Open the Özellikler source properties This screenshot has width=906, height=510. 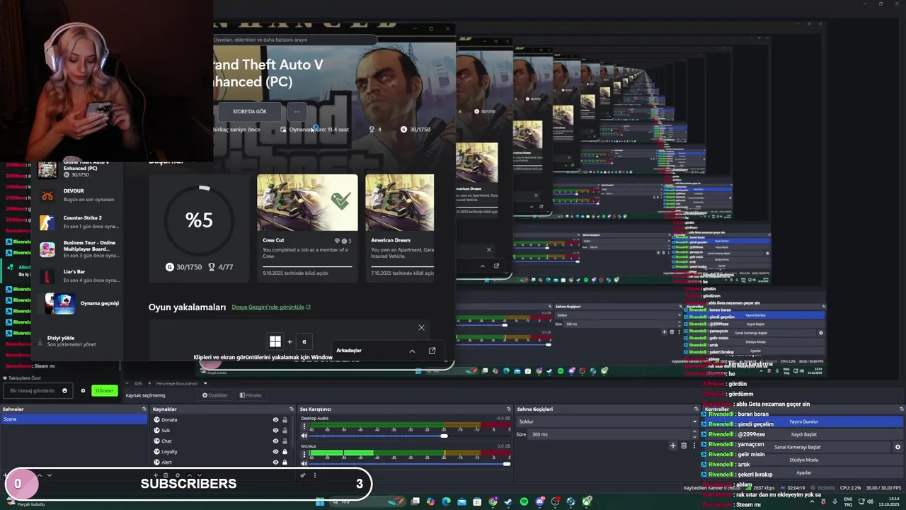(x=215, y=395)
